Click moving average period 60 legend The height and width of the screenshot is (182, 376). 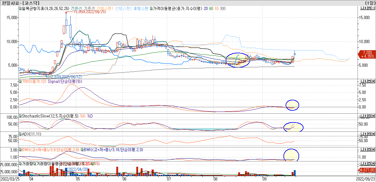click(211, 9)
